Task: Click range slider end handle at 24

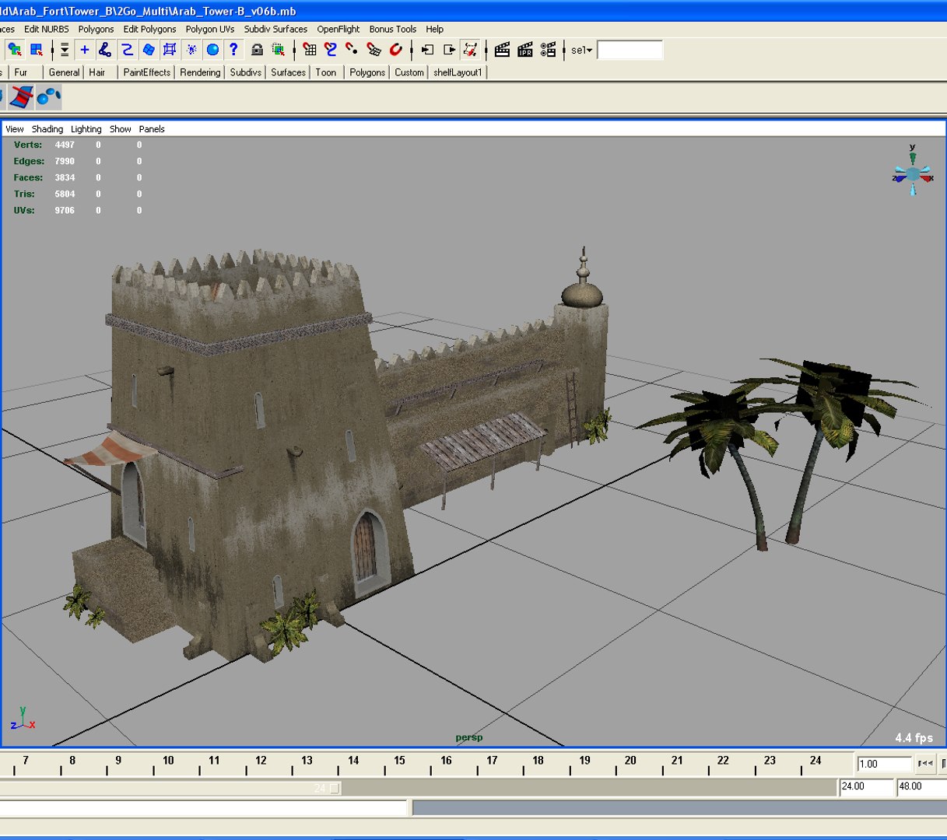Action: pyautogui.click(x=335, y=788)
